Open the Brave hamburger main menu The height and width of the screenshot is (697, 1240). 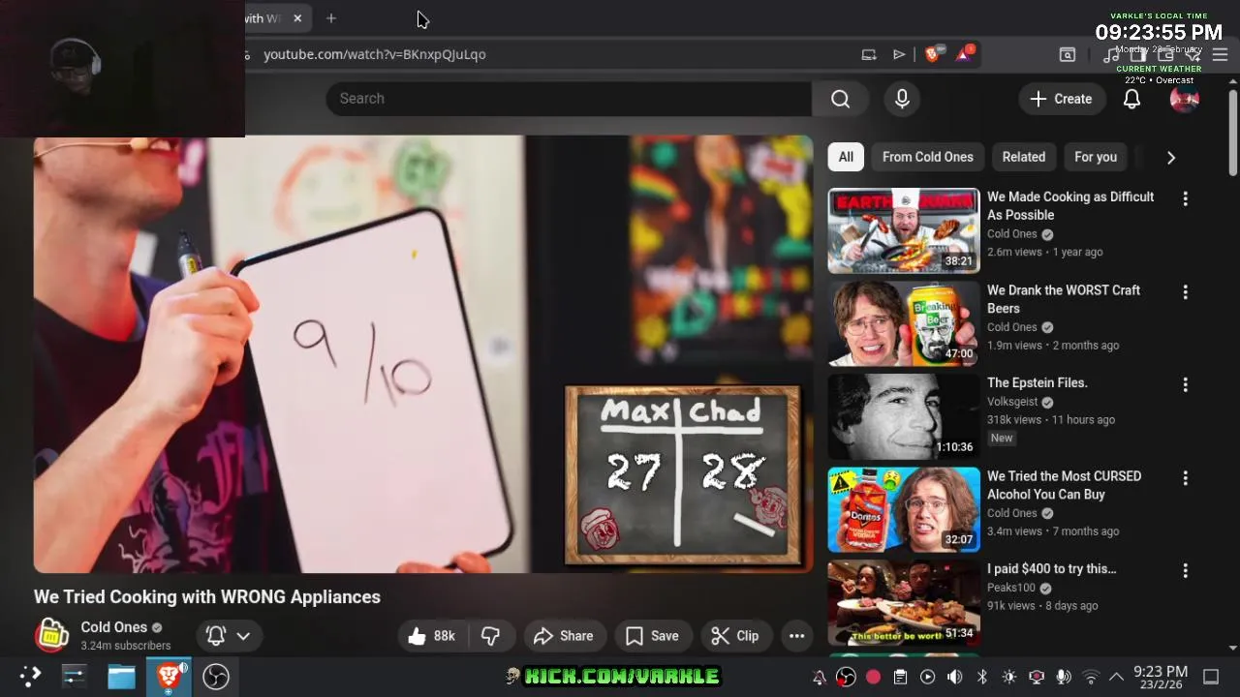(1221, 55)
